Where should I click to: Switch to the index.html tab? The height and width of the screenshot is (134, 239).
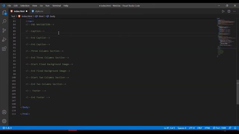click(19, 11)
